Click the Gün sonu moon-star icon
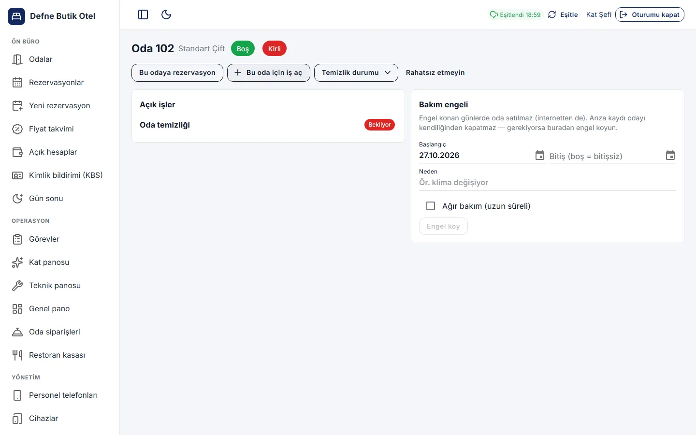Viewport: 696px width, 435px height. tap(17, 199)
